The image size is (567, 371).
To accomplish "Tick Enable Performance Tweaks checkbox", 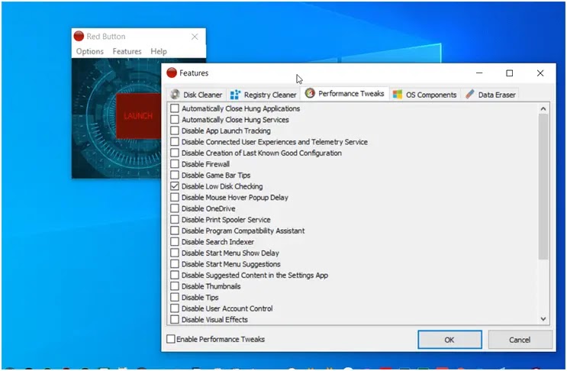I will [171, 339].
